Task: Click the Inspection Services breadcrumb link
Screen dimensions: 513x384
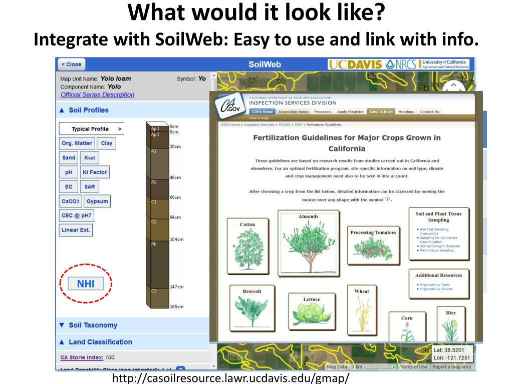Action: click(259, 124)
